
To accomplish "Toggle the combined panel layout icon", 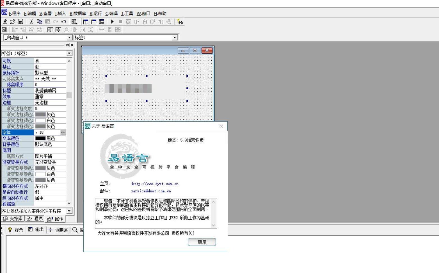I will tap(102, 22).
